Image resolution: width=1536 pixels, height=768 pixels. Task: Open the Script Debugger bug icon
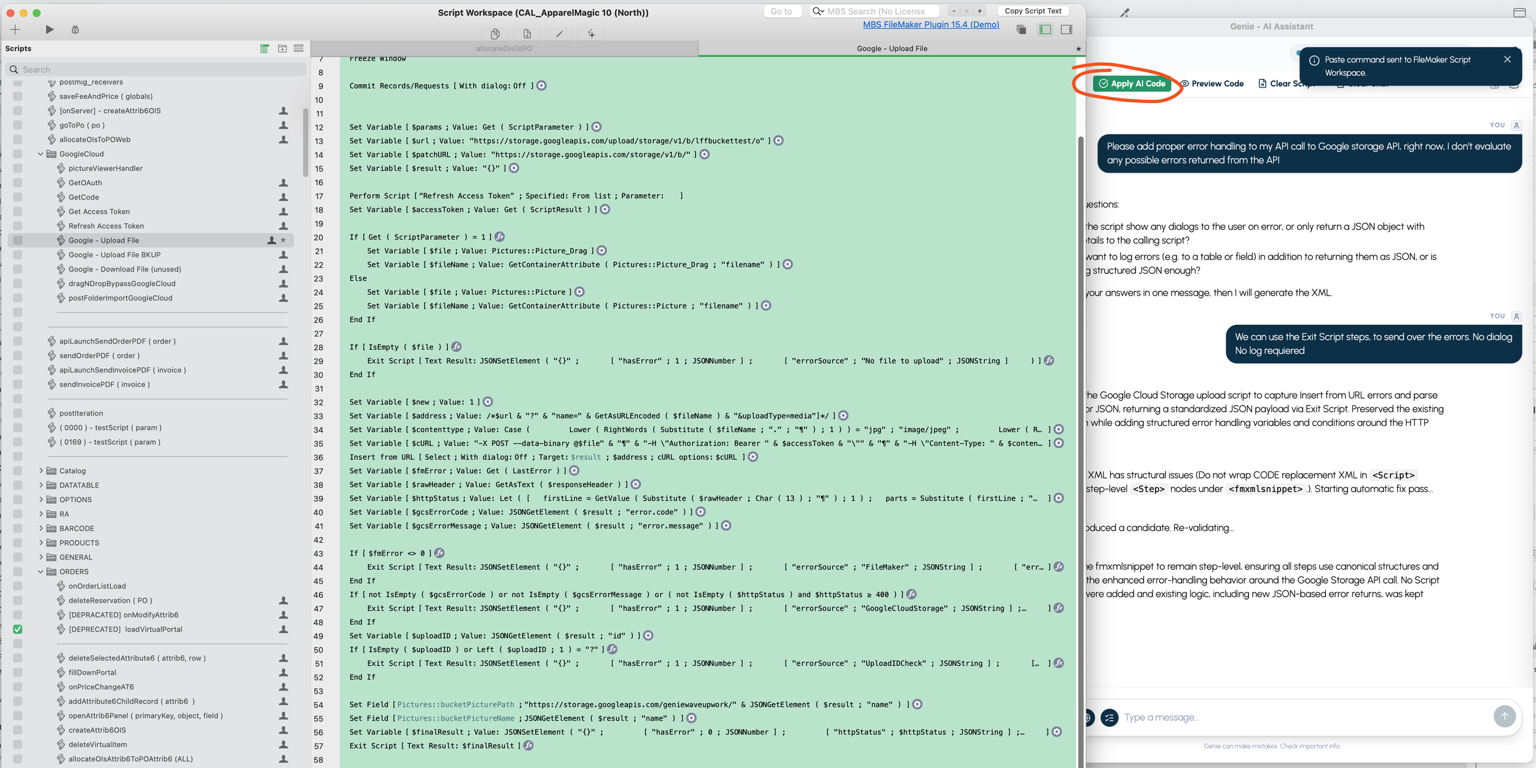[75, 29]
